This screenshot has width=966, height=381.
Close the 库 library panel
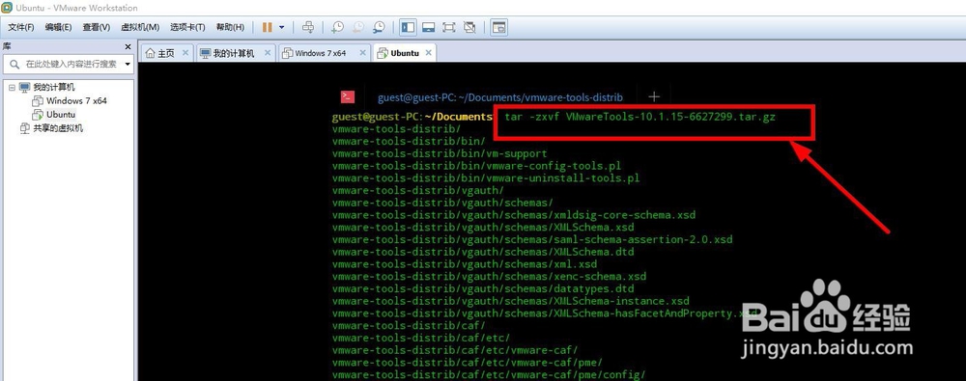click(128, 46)
